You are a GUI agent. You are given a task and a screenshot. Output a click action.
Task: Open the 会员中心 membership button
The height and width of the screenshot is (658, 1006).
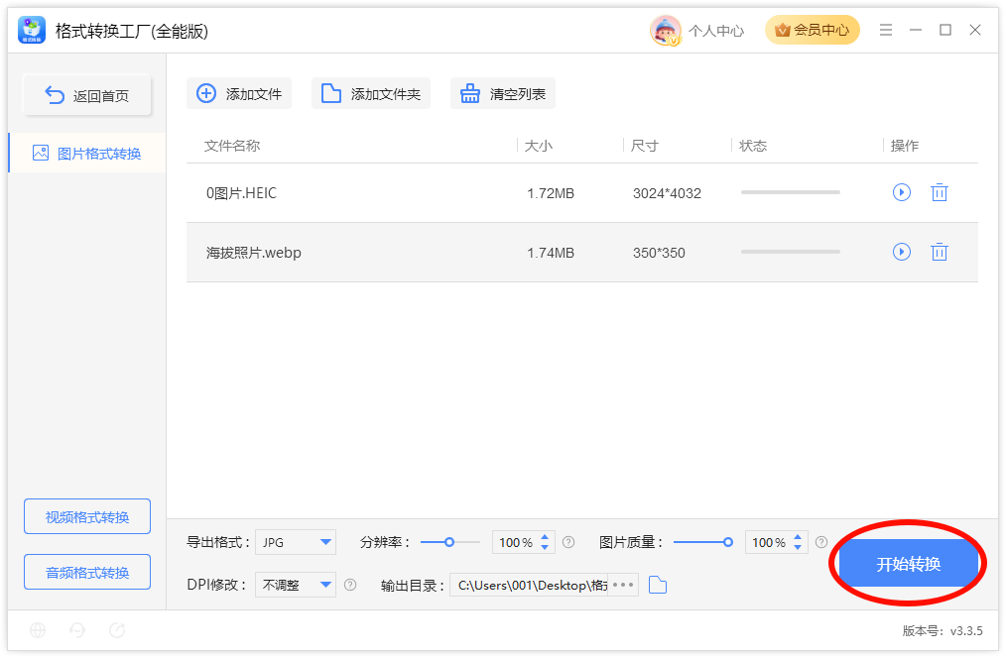[x=812, y=30]
